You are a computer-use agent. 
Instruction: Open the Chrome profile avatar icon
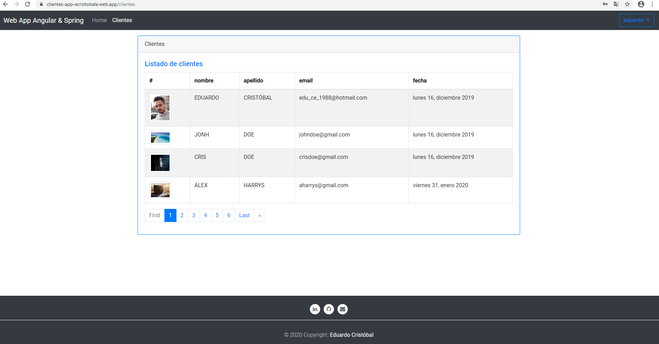(x=641, y=4)
